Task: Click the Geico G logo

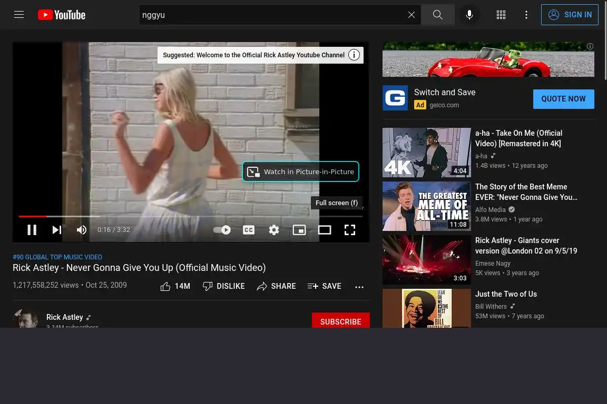Action: 395,98
